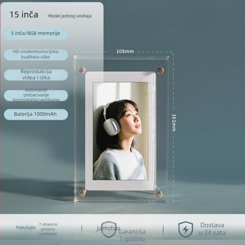The width and height of the screenshot is (245, 245).
Task: Click the top-left magnet screw
Action: coord(82,70)
